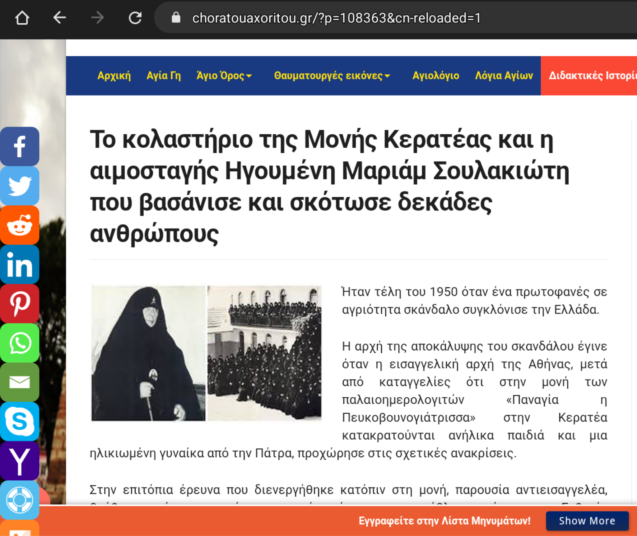
Task: Share article on Twitter
Action: click(20, 186)
